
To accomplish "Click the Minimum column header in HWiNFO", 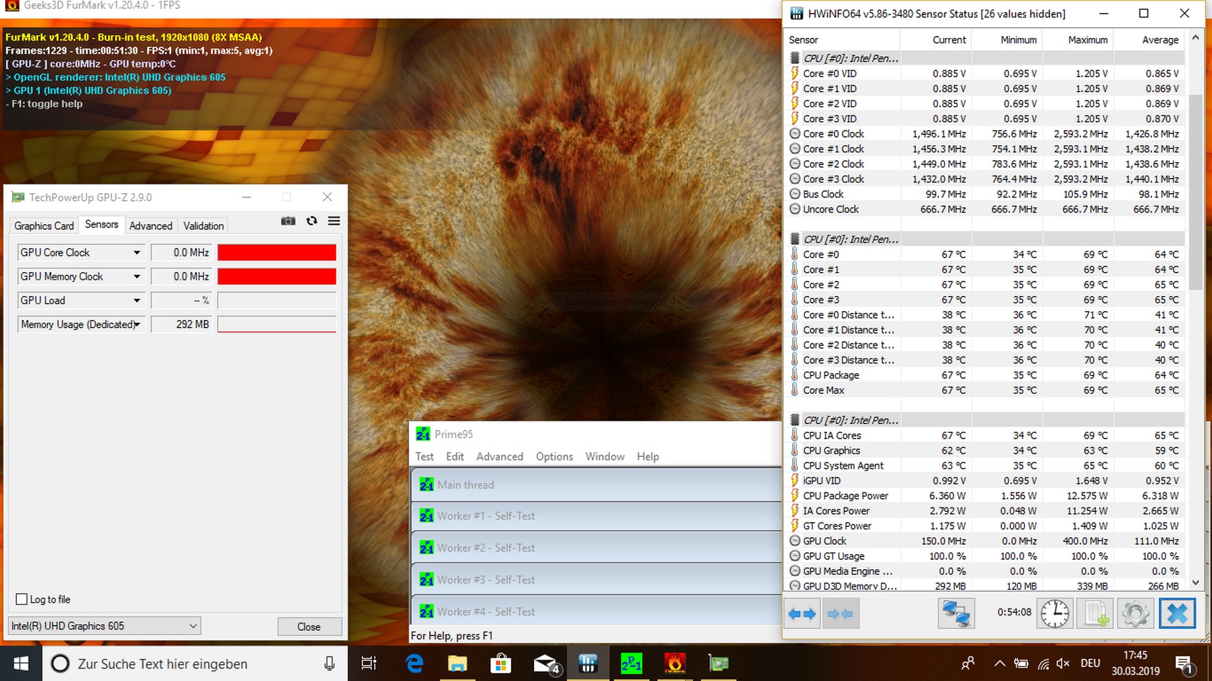I will coord(1007,40).
